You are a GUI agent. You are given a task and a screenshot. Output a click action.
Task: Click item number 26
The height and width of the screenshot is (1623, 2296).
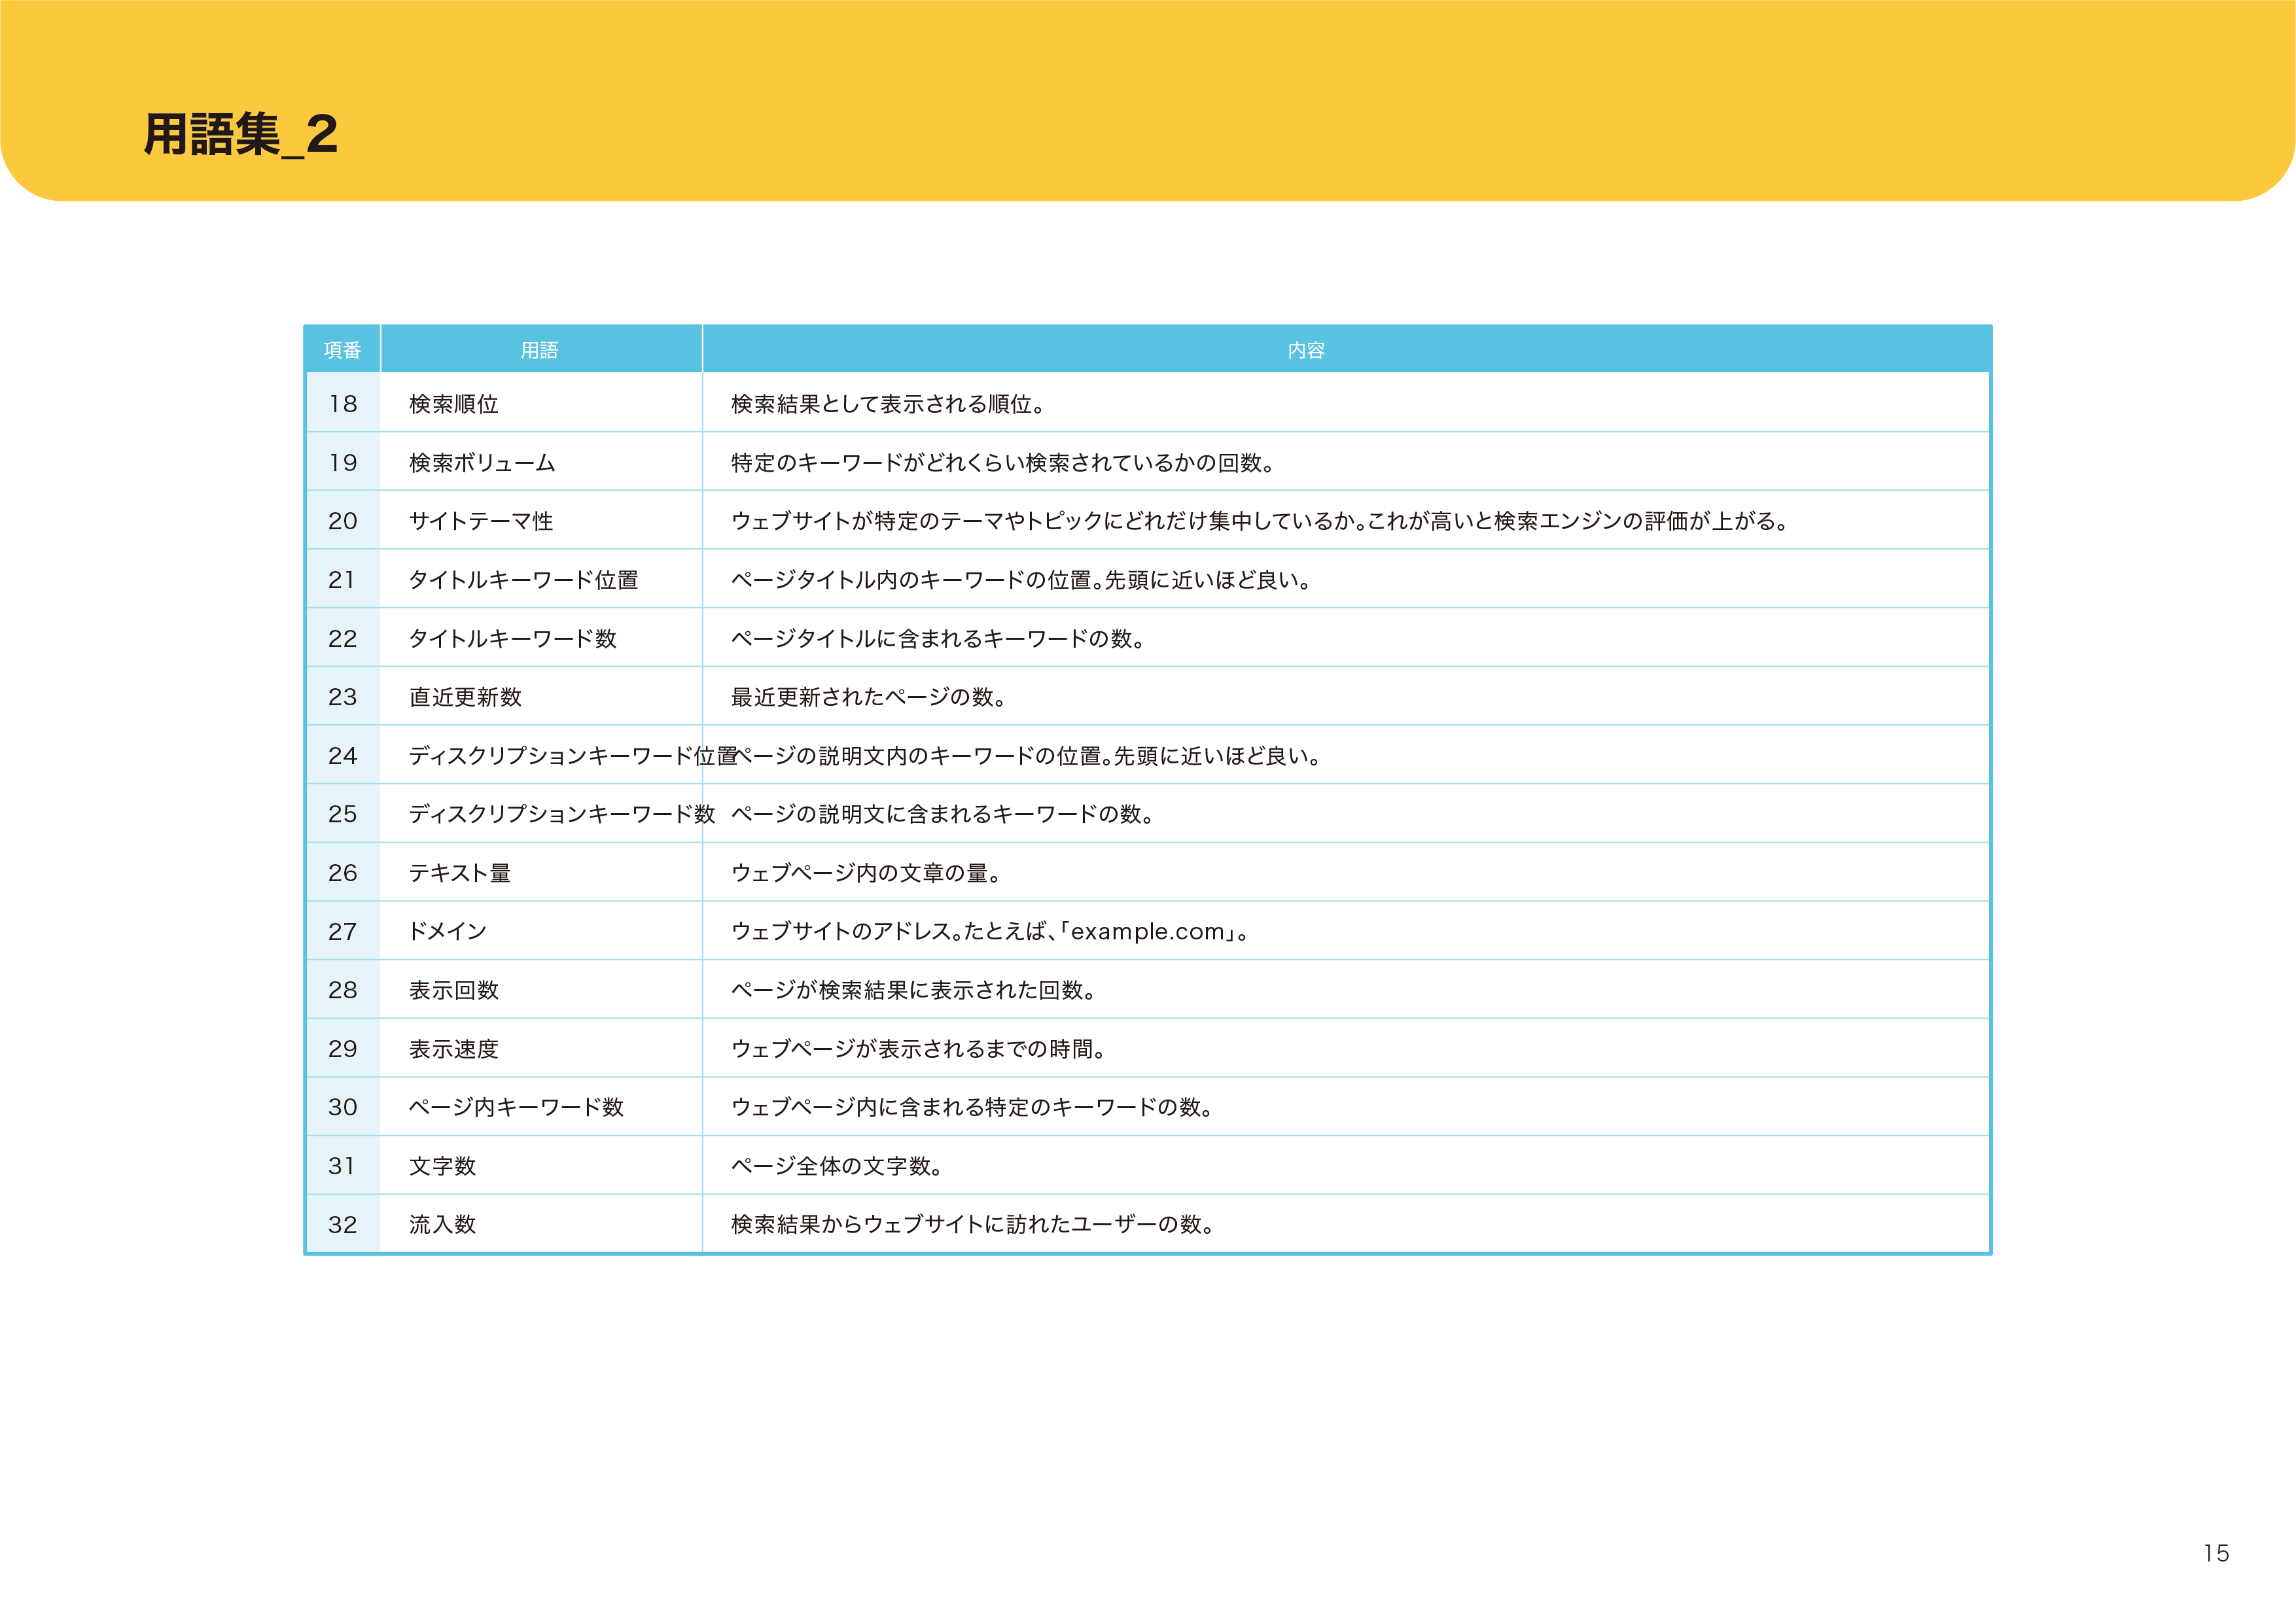click(x=343, y=873)
